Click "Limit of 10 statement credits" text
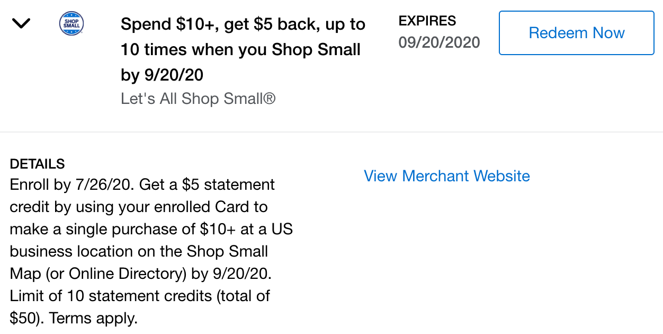 pos(111,296)
